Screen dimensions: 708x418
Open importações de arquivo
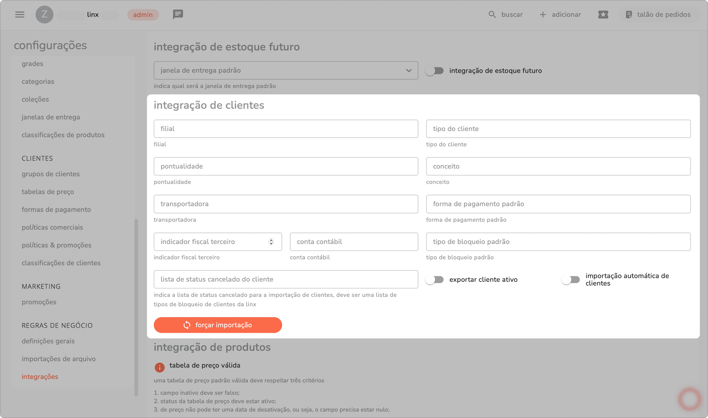[x=59, y=359]
